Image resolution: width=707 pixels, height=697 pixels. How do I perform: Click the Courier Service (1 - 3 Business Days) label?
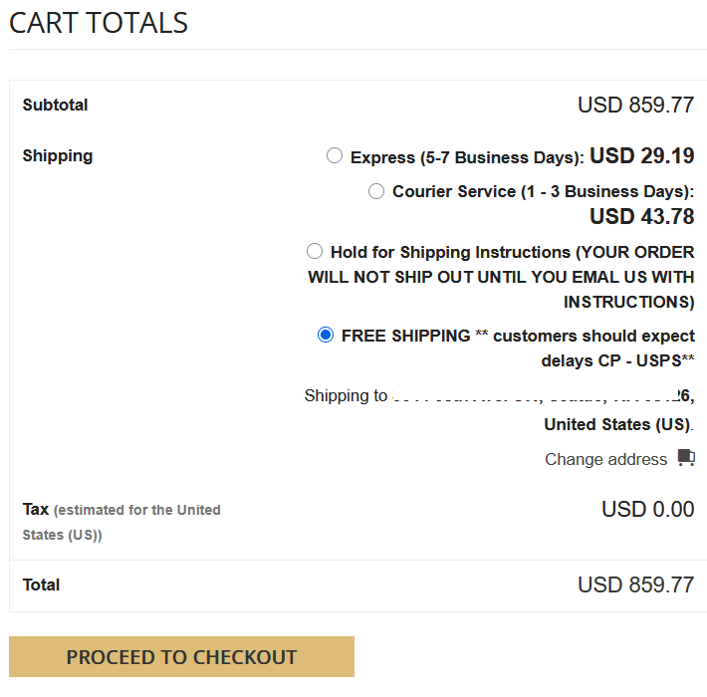pyautogui.click(x=543, y=191)
